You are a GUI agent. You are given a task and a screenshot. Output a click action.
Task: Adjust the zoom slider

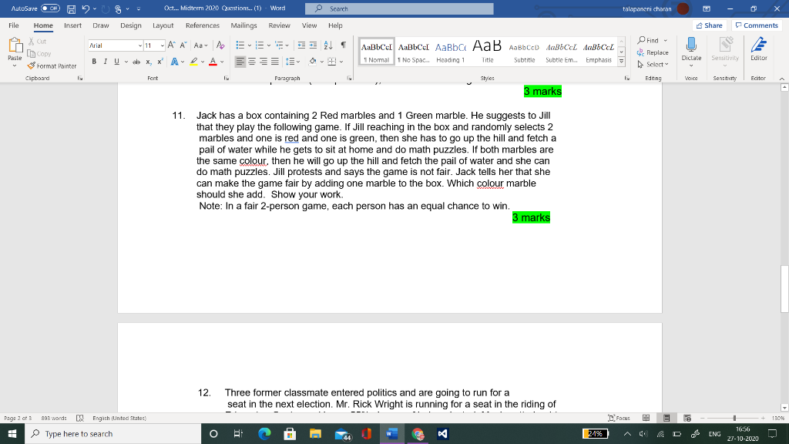[x=734, y=418]
